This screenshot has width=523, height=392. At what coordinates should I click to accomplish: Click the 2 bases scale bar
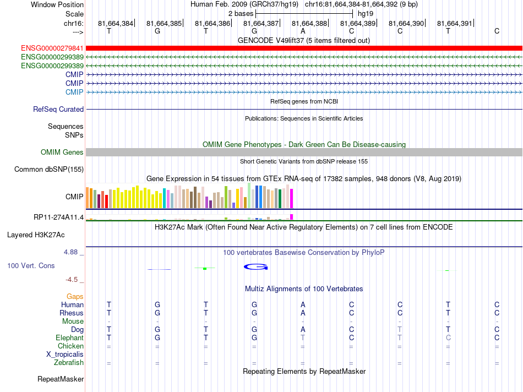click(304, 14)
